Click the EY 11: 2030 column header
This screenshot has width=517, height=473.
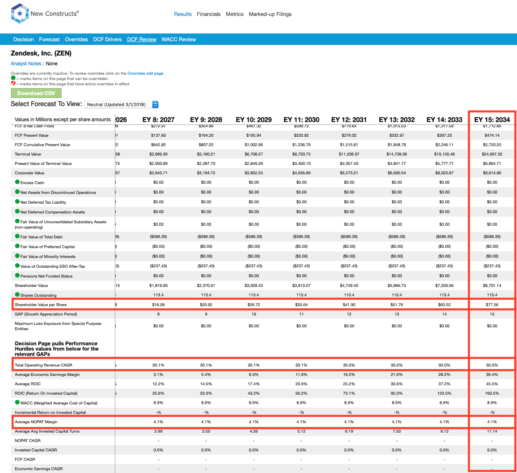[x=301, y=120]
